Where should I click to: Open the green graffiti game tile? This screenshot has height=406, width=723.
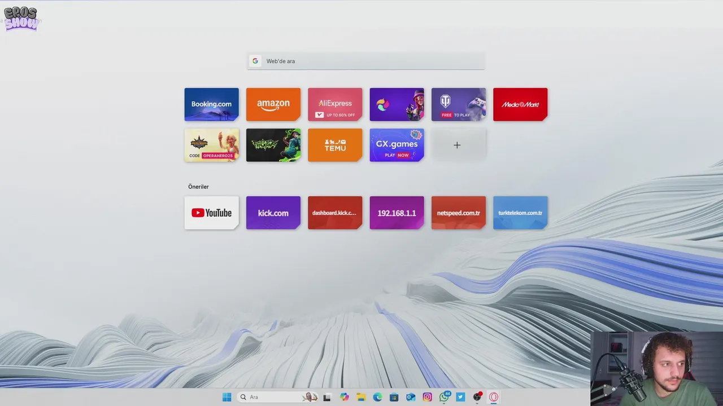coord(273,145)
